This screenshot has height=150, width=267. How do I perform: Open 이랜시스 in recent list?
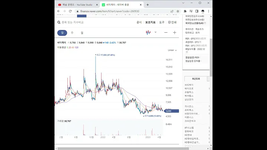click(189, 117)
